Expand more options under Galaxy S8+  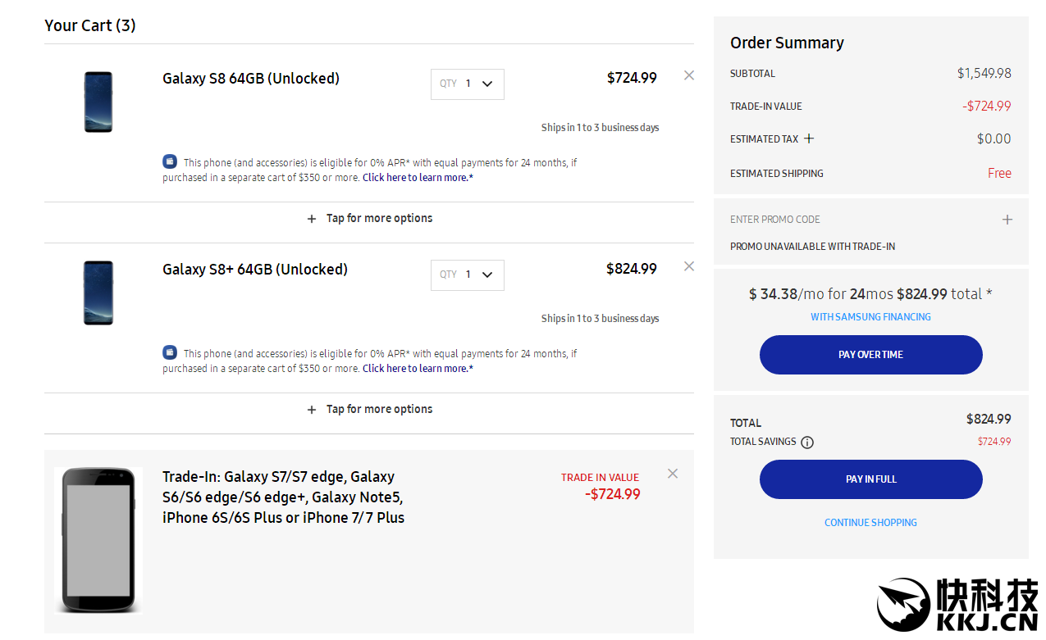[x=369, y=410]
